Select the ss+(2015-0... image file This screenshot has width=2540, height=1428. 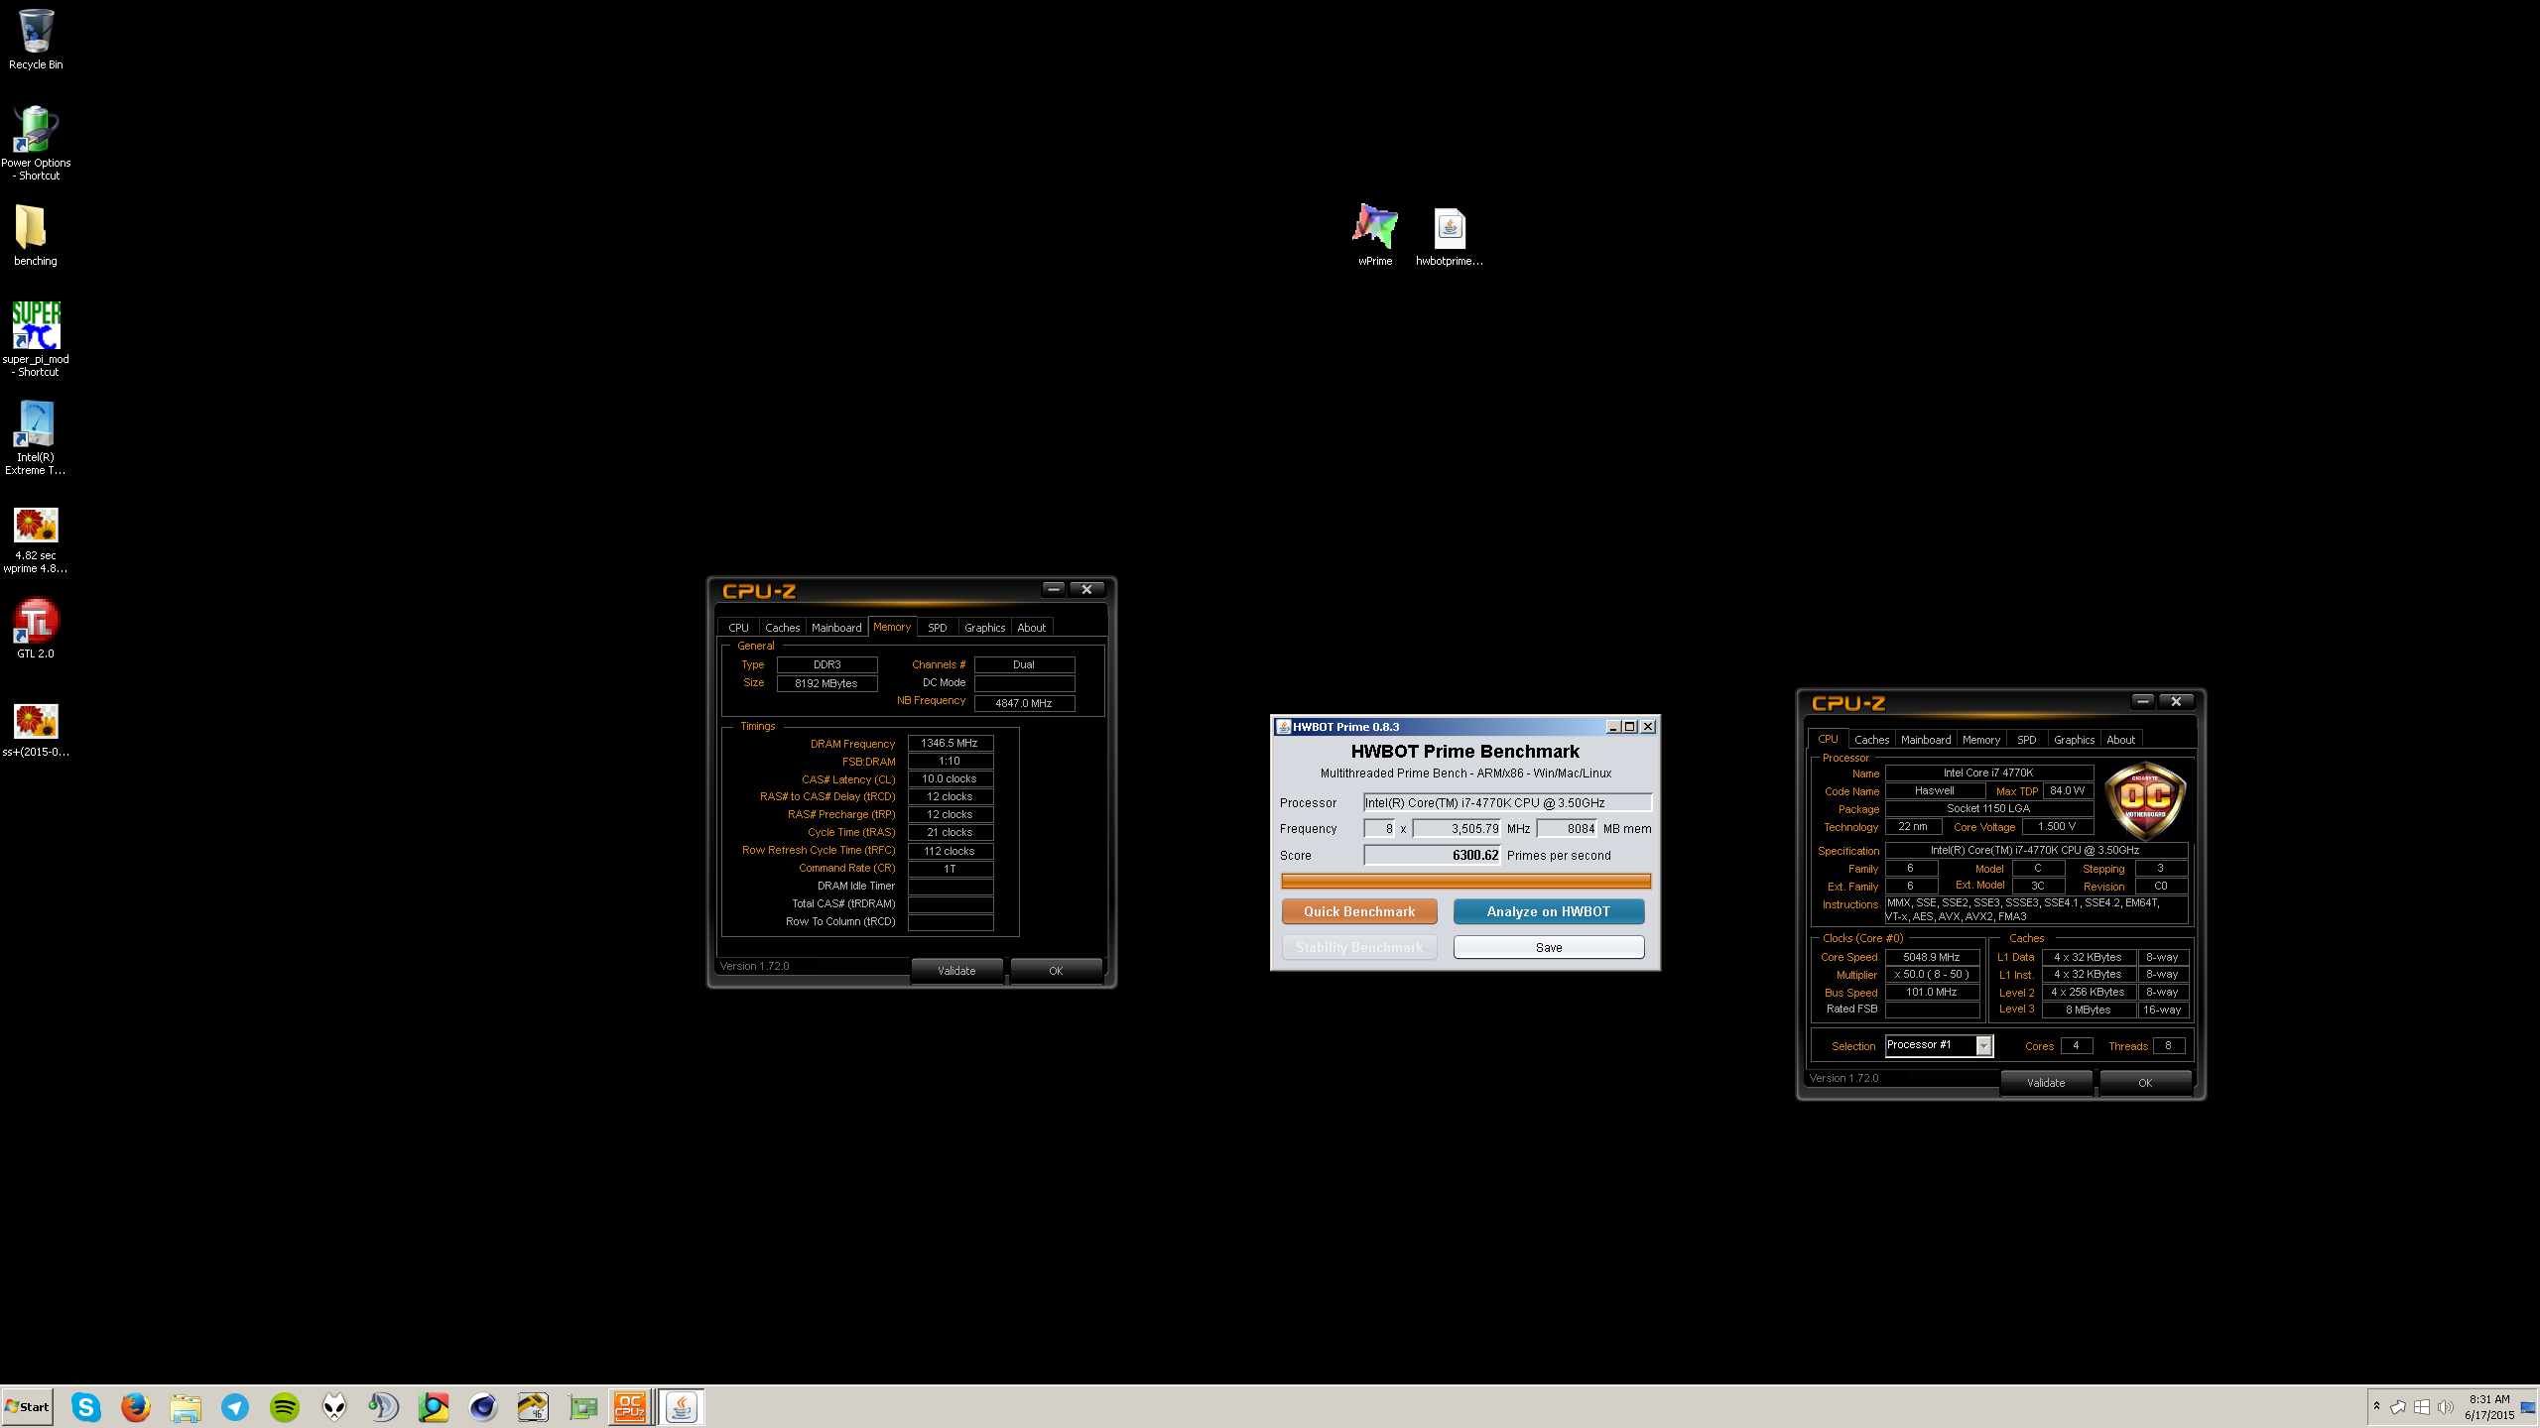[x=36, y=730]
